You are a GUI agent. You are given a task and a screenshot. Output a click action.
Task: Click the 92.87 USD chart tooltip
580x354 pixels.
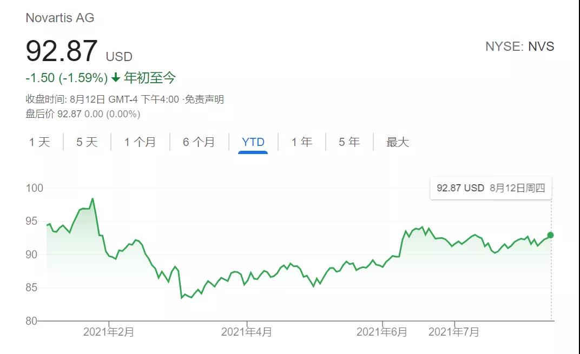point(491,188)
